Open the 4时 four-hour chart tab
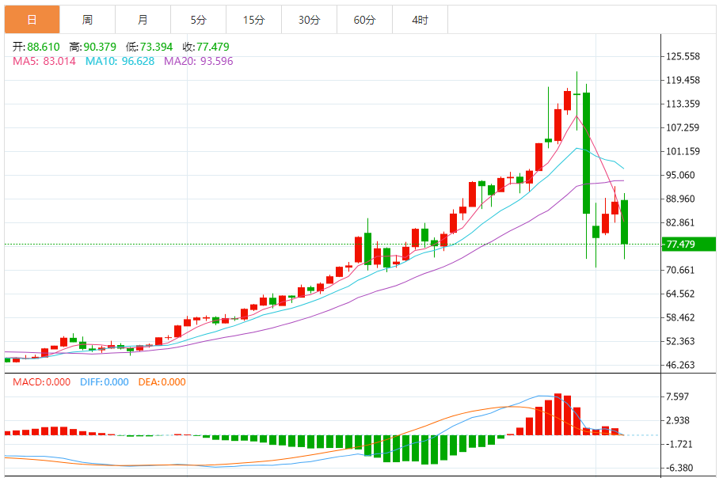This screenshot has height=478, width=723. tap(420, 20)
